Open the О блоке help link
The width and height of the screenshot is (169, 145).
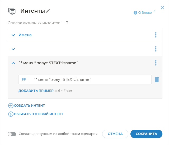145,12
